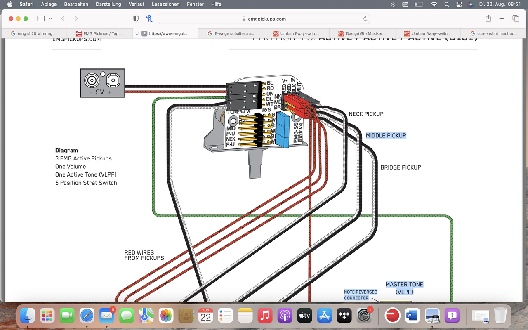Open the Fenster menu
Screen dimensions: 528x330
195,4
